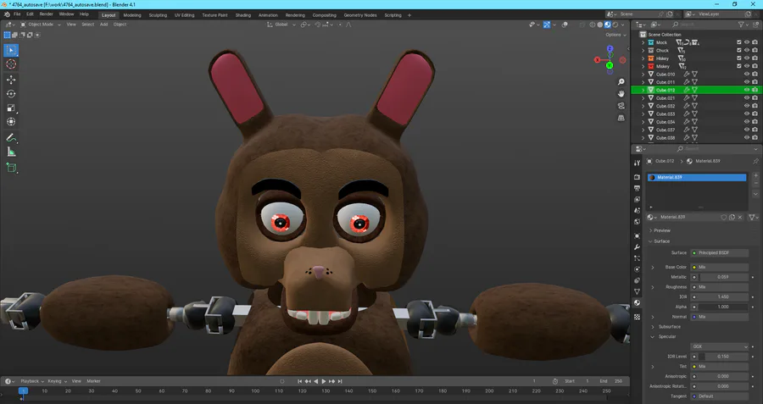Switch perspective/orthographic with the grid icon
This screenshot has width=763, height=404.
(x=621, y=118)
